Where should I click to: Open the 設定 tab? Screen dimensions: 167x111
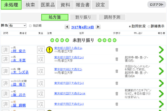[100, 5]
